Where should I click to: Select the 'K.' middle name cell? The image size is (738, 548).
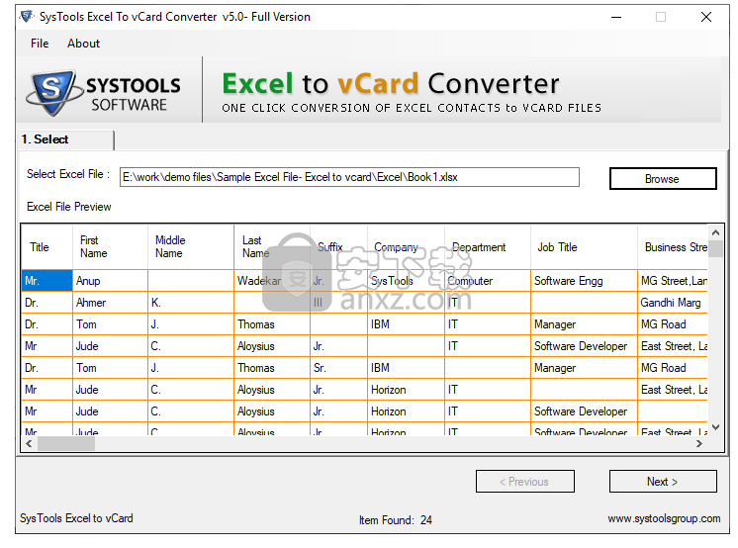191,303
